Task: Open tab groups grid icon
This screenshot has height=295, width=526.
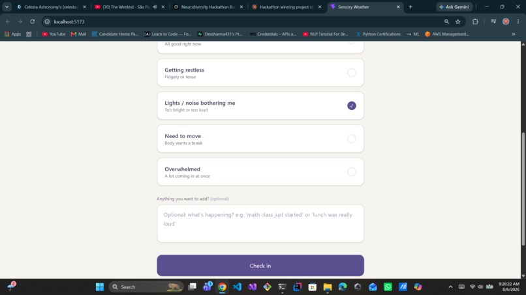Action: 29,34
